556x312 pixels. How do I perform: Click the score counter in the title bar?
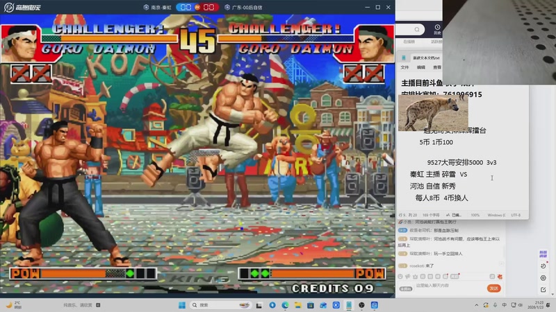tap(197, 7)
